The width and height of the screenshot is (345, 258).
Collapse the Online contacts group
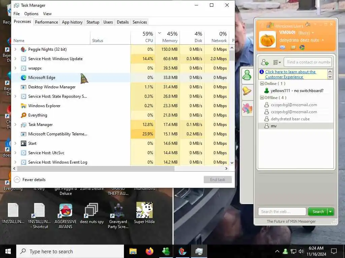[262, 84]
